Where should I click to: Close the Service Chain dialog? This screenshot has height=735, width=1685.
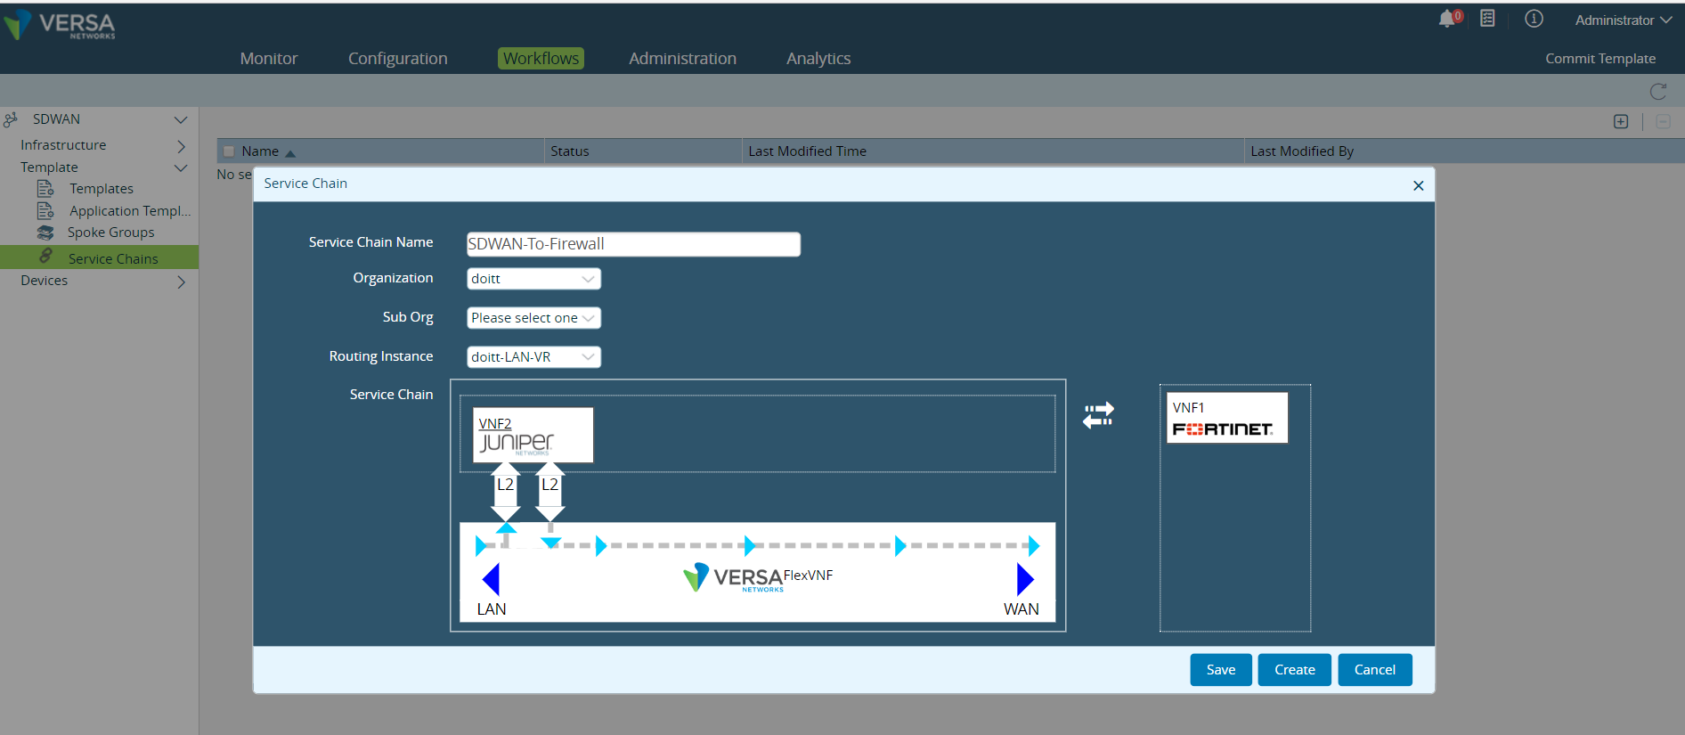(x=1419, y=185)
